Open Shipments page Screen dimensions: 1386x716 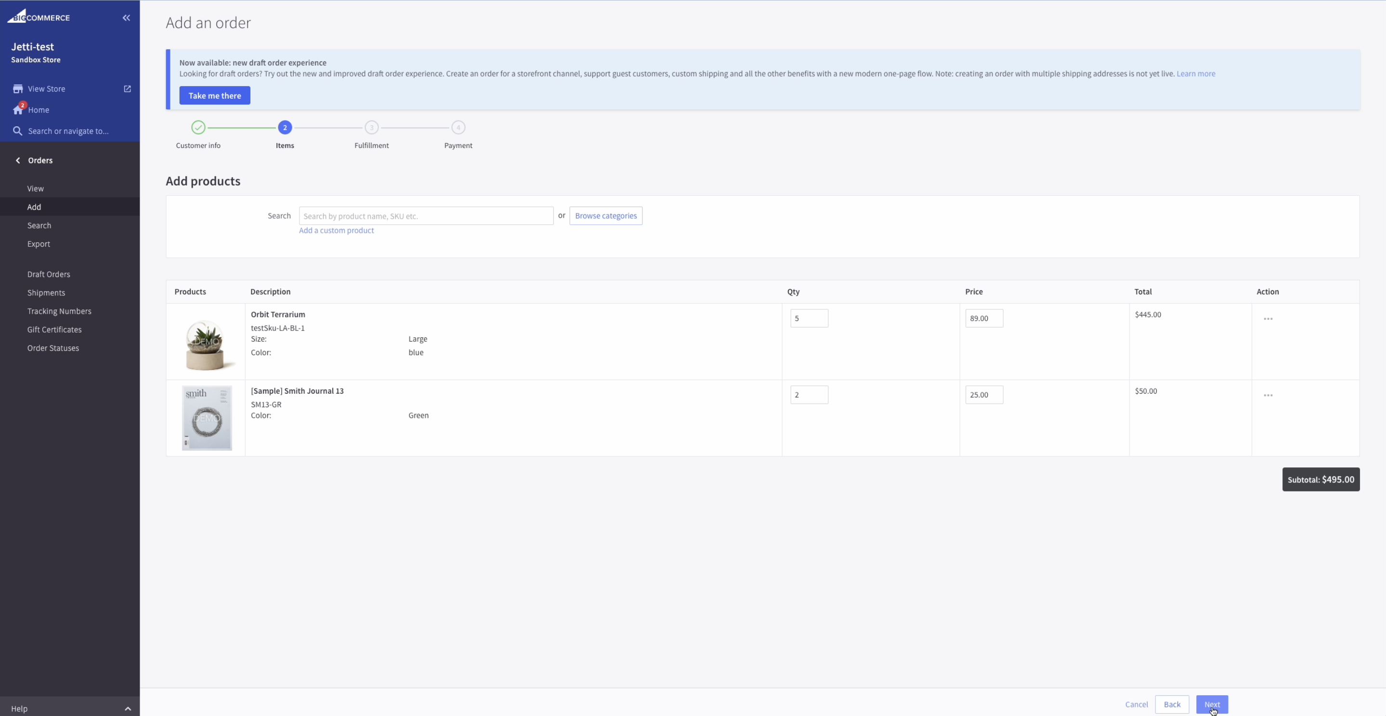pos(46,293)
